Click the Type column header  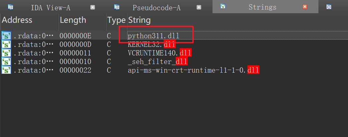click(x=116, y=20)
